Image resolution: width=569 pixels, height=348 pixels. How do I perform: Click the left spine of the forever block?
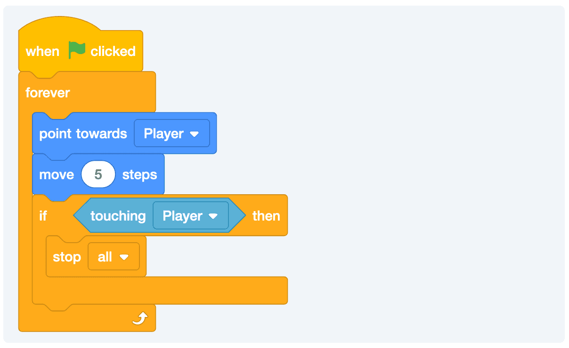click(25, 212)
